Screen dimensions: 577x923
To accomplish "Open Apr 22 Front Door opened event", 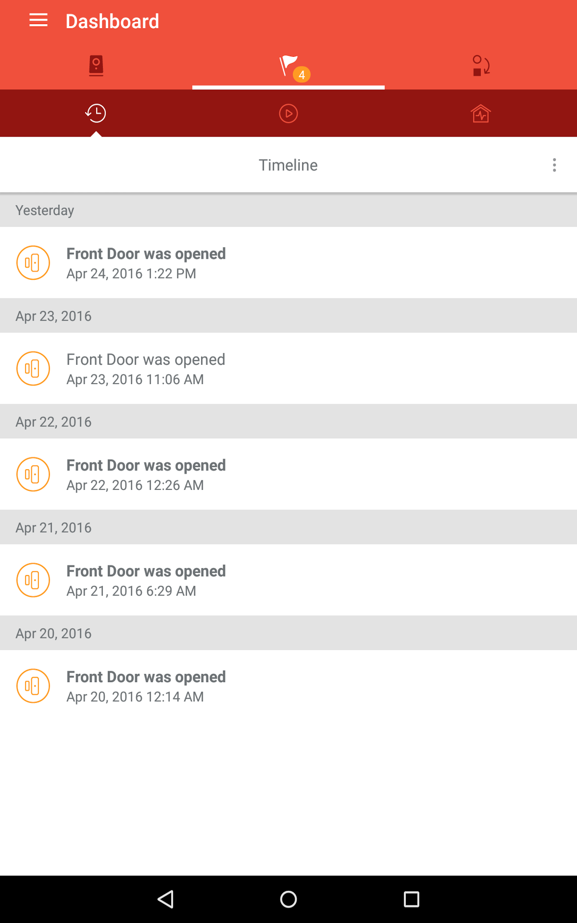I will (x=288, y=474).
